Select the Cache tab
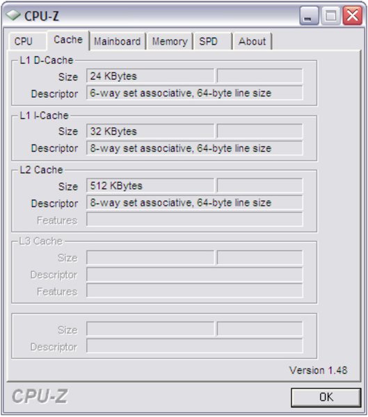 (x=68, y=40)
